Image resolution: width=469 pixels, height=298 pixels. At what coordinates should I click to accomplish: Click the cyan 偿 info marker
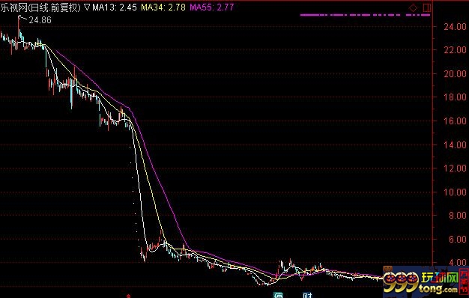[x=279, y=295]
